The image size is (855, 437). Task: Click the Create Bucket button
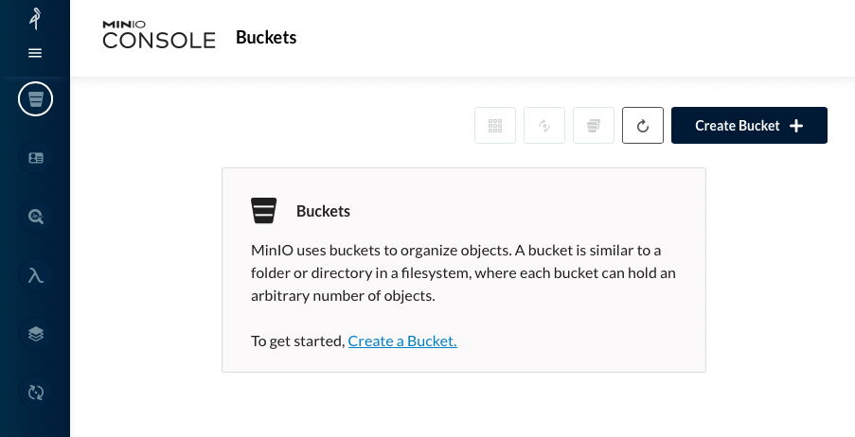click(738, 126)
